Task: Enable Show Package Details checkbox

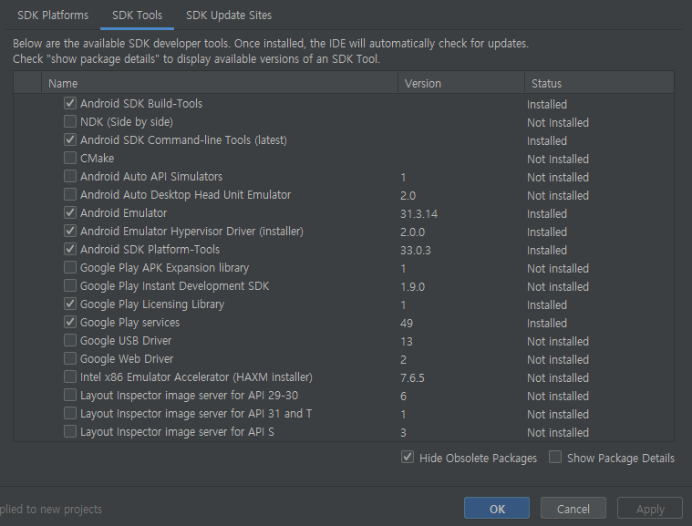Action: (555, 457)
